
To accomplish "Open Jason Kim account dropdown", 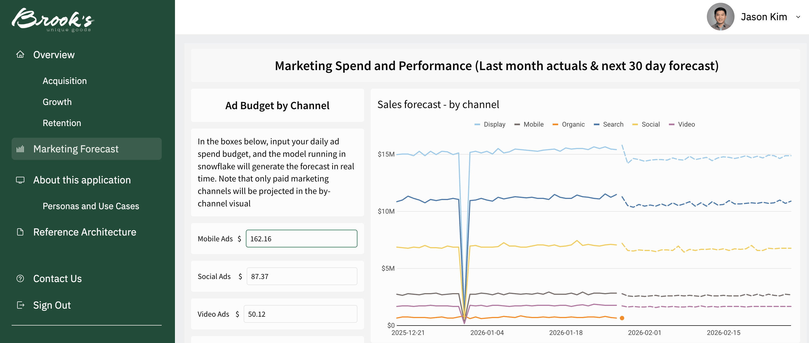I will (x=764, y=17).
